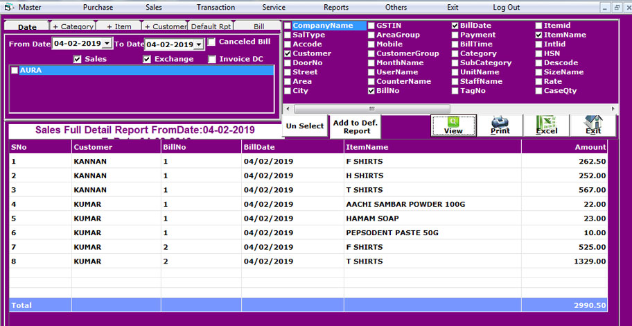This screenshot has height=326, width=632.
Task: Open the From Date dropdown
Action: click(x=107, y=43)
